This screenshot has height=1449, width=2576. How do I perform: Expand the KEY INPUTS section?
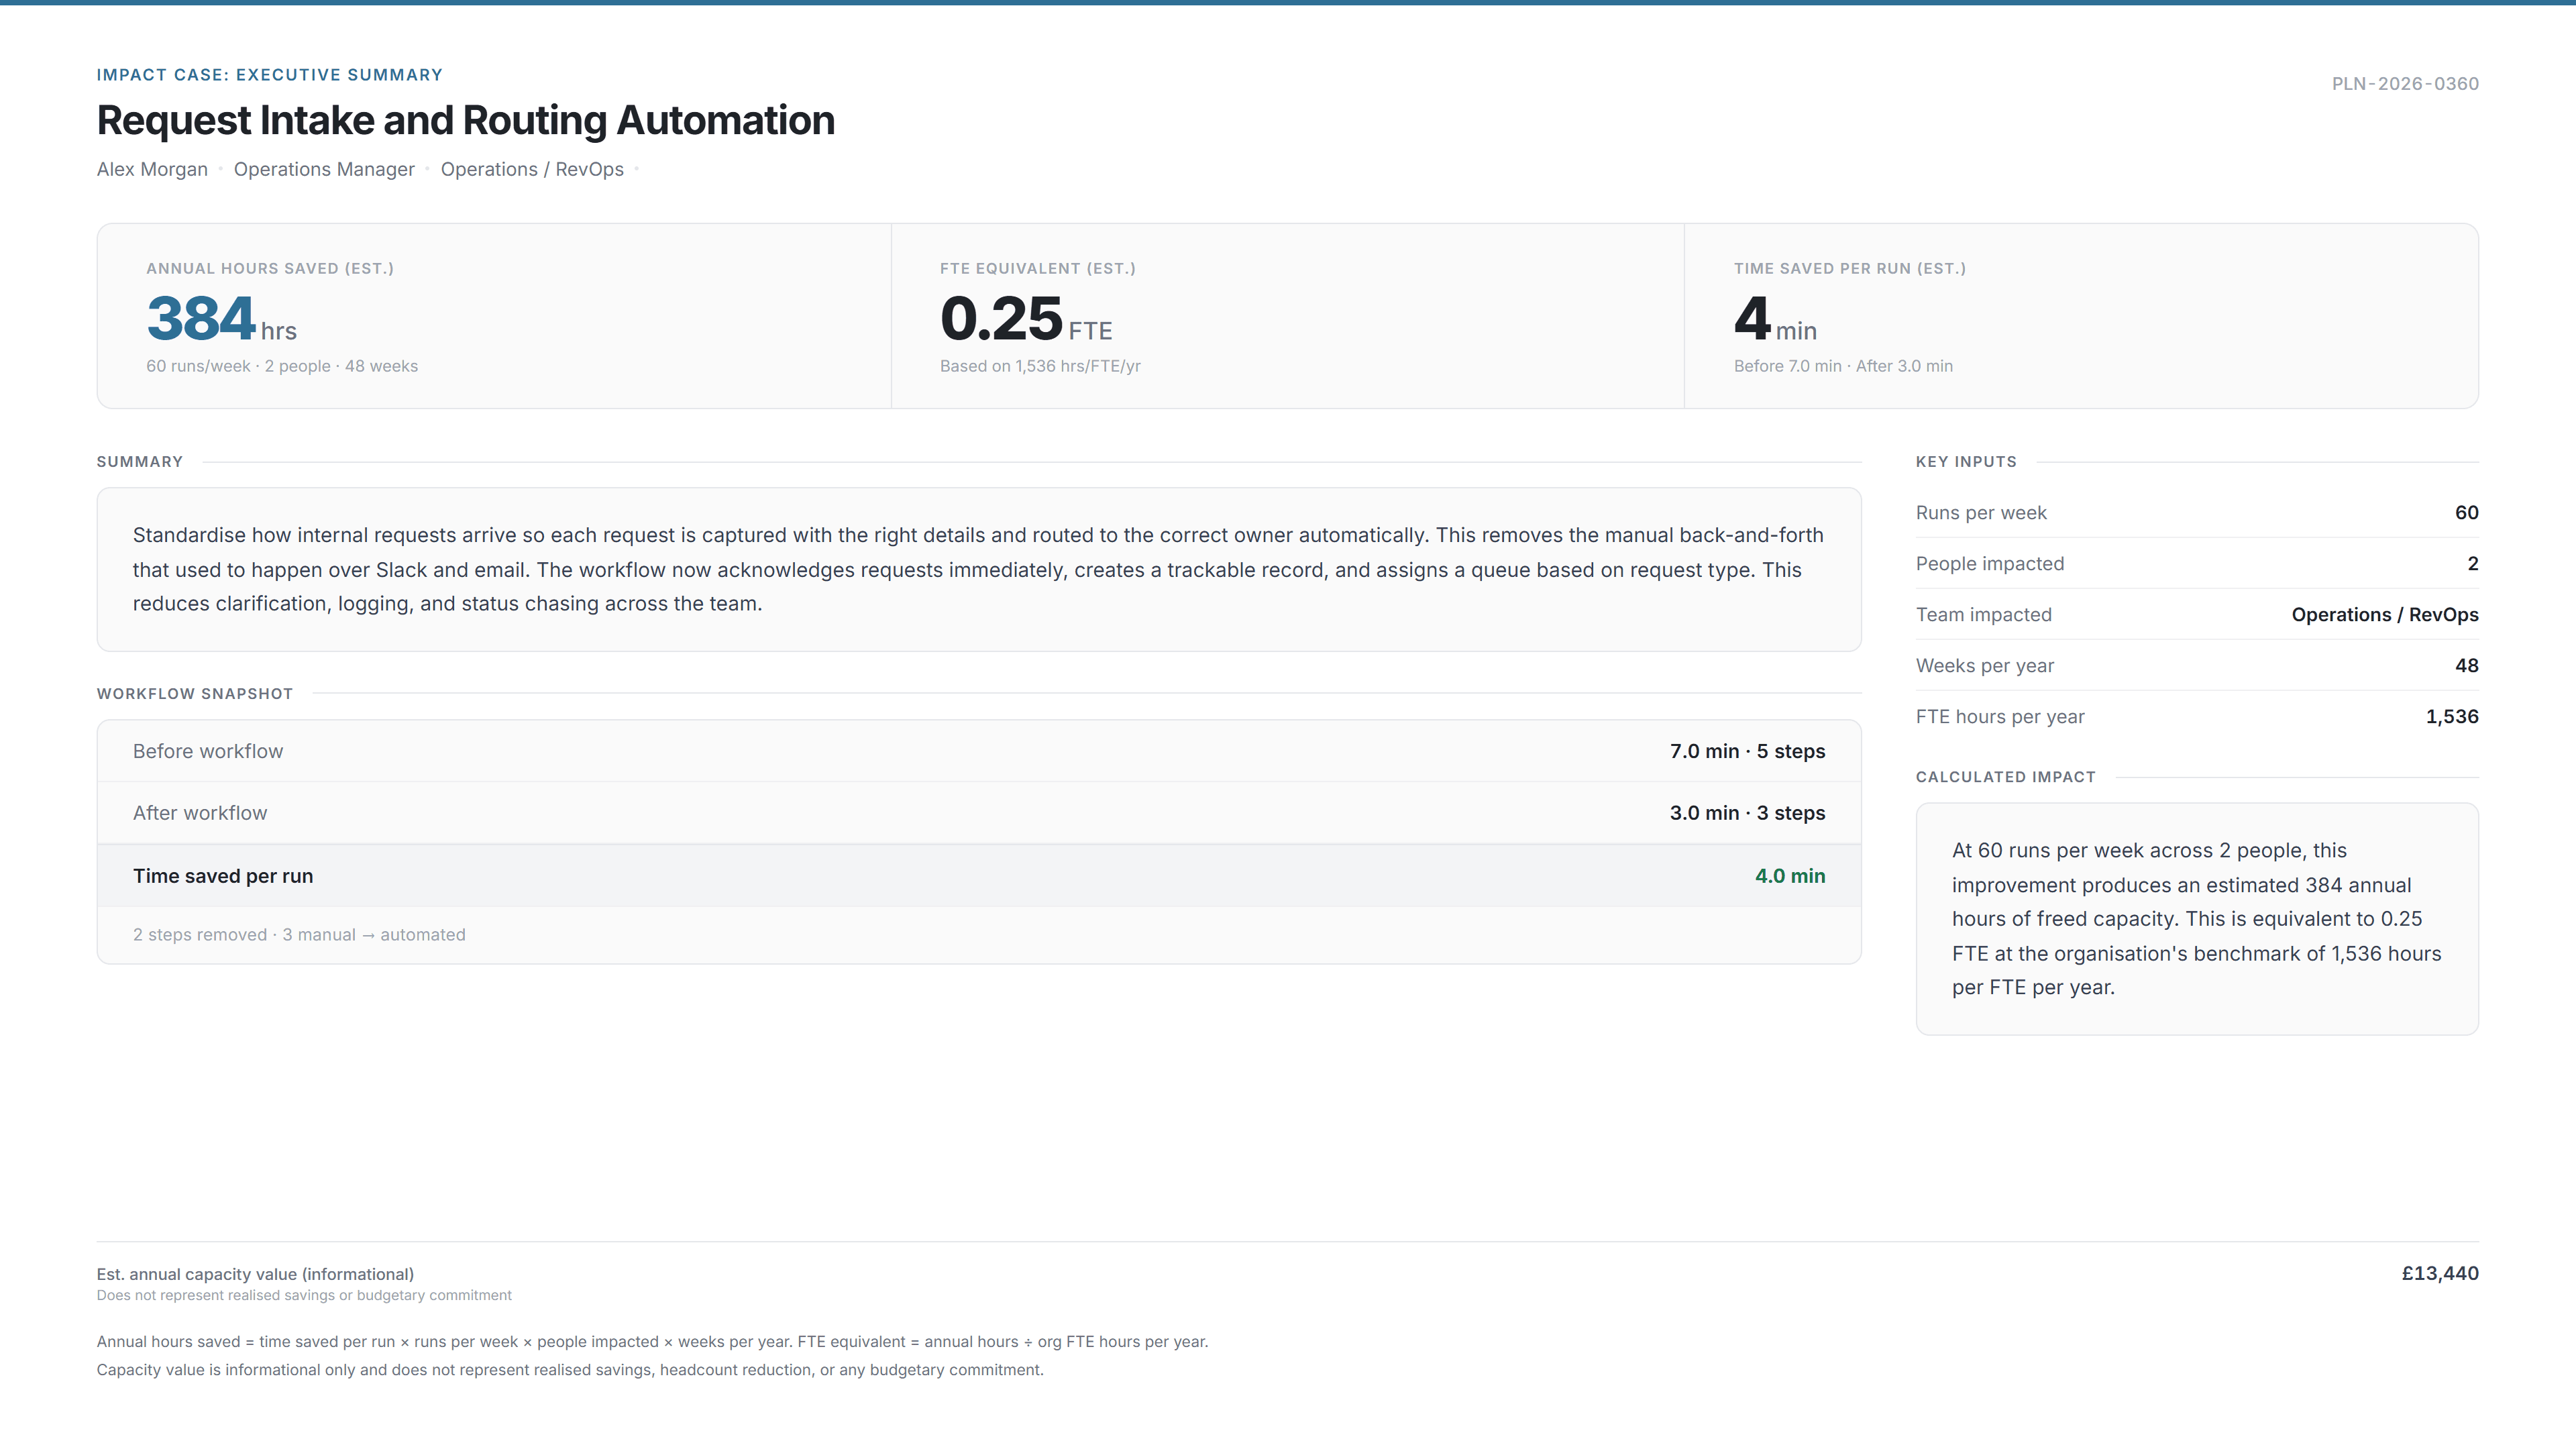pyautogui.click(x=1966, y=461)
